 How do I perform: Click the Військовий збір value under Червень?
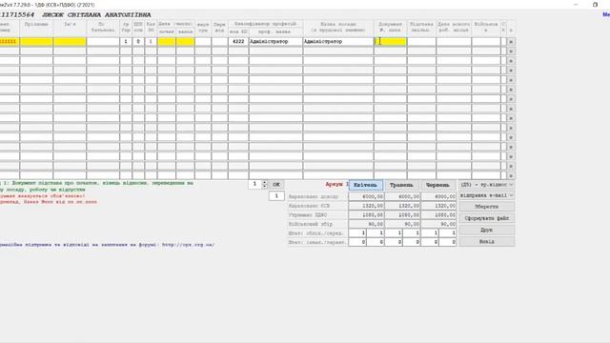pyautogui.click(x=438, y=224)
